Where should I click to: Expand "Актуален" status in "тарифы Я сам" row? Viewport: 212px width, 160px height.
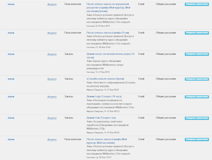[x=52, y=33]
